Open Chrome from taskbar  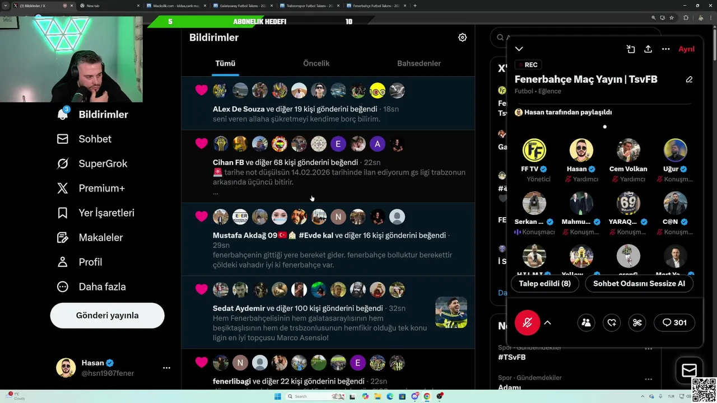[x=427, y=396]
